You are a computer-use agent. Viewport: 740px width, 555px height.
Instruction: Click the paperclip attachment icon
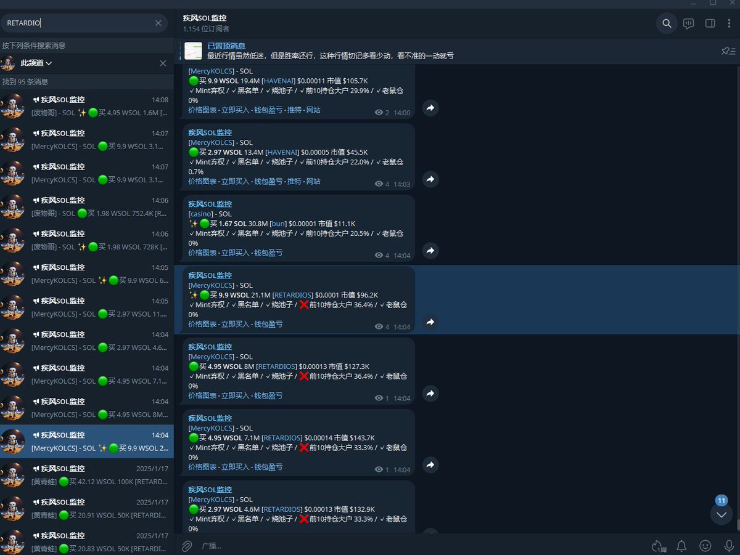click(187, 545)
